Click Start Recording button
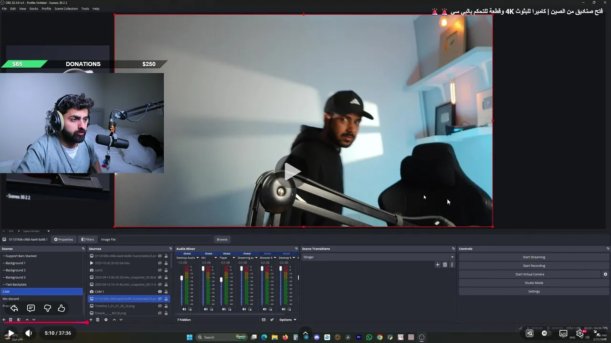The width and height of the screenshot is (611, 343). pos(534,266)
